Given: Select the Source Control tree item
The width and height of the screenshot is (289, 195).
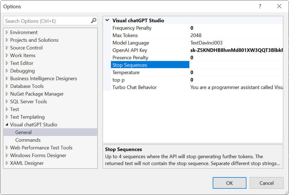Looking at the screenshot, I should (x=26, y=48).
